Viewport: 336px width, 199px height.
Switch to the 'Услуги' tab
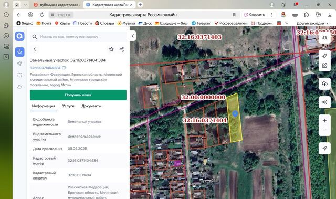pyautogui.click(x=68, y=106)
